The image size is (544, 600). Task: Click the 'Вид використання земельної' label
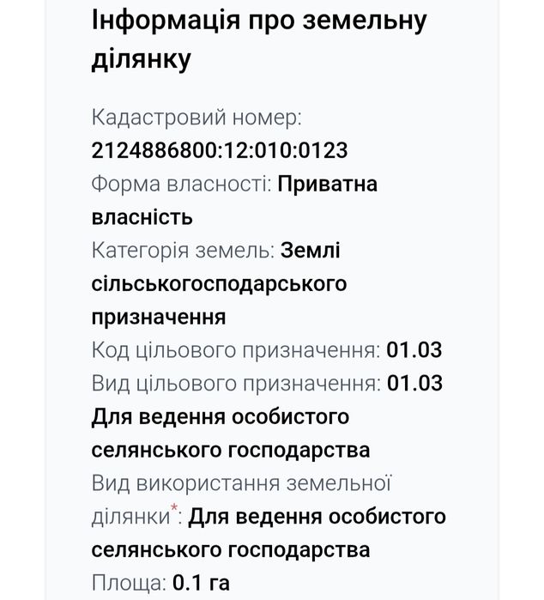coord(242,483)
